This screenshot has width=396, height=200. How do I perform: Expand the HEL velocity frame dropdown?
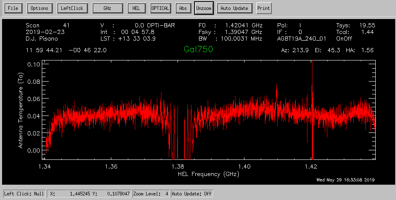pos(137,8)
